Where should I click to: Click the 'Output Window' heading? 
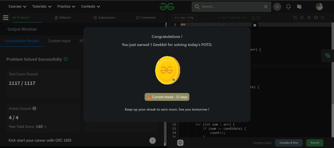coord(22,29)
